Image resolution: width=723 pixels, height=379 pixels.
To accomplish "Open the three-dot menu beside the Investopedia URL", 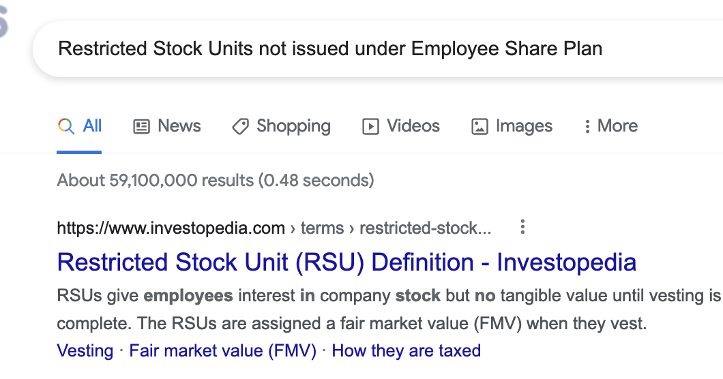I will click(522, 227).
